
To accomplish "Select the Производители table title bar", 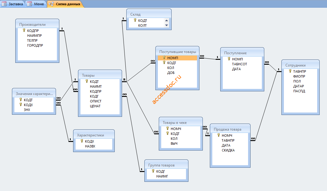I will pos(37,25).
